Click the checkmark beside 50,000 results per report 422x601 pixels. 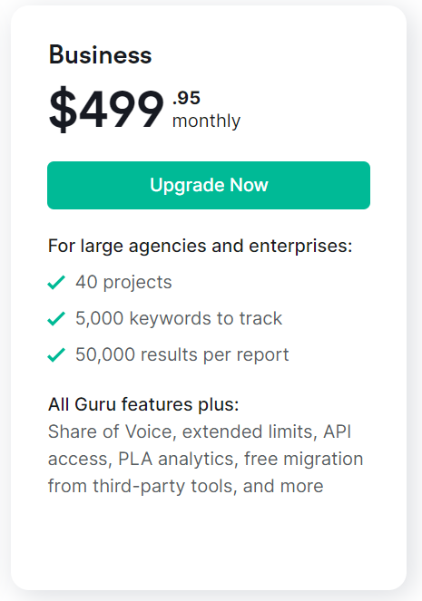56,354
